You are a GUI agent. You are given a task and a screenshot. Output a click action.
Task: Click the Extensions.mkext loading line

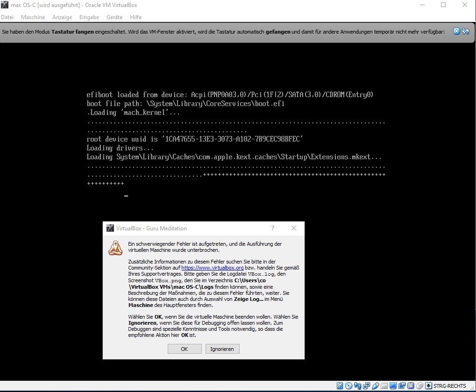[x=234, y=157]
